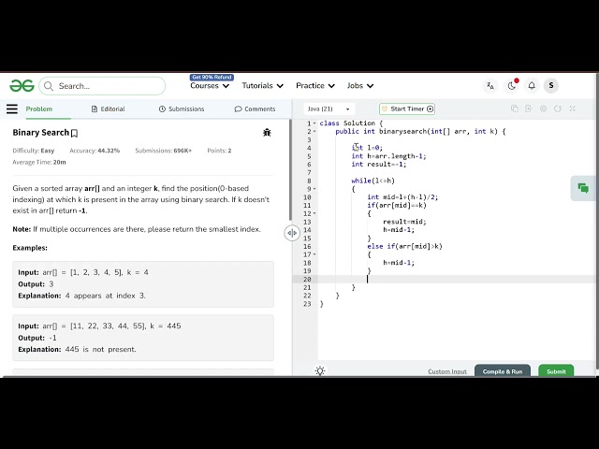Click the problem description scrollbar

click(290, 170)
